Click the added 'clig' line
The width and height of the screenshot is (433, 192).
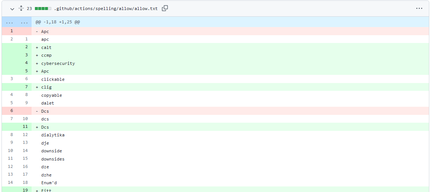click(46, 87)
